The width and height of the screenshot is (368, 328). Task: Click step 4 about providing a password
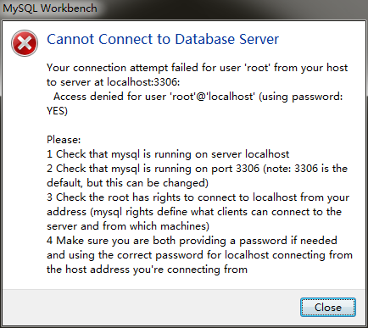[x=192, y=241]
